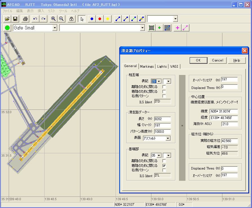
Task: Open the Gate Small dropdown
Action: coord(55,28)
